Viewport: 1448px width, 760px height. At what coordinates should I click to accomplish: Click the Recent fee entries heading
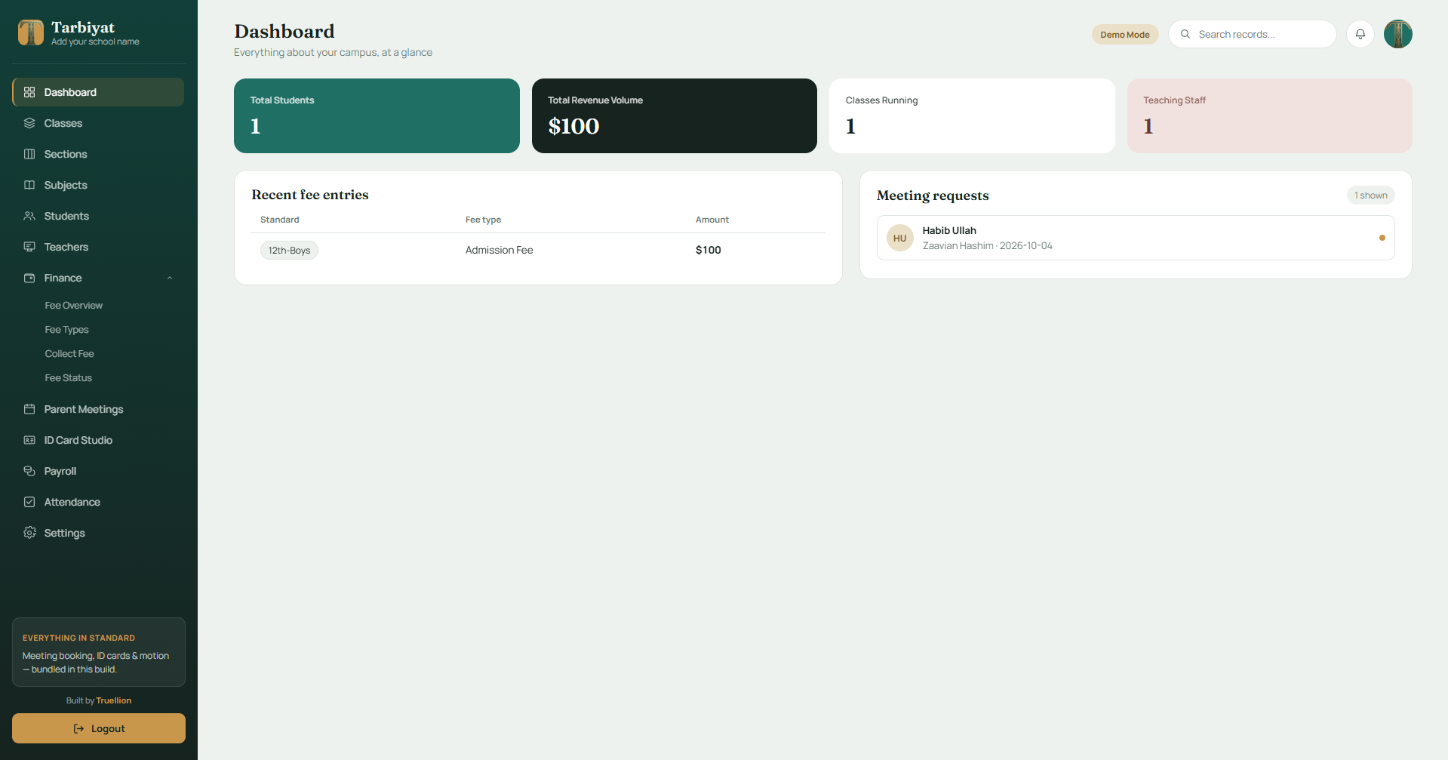(x=310, y=195)
